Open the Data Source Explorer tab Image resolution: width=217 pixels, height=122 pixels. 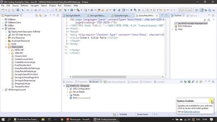[x=115, y=82]
